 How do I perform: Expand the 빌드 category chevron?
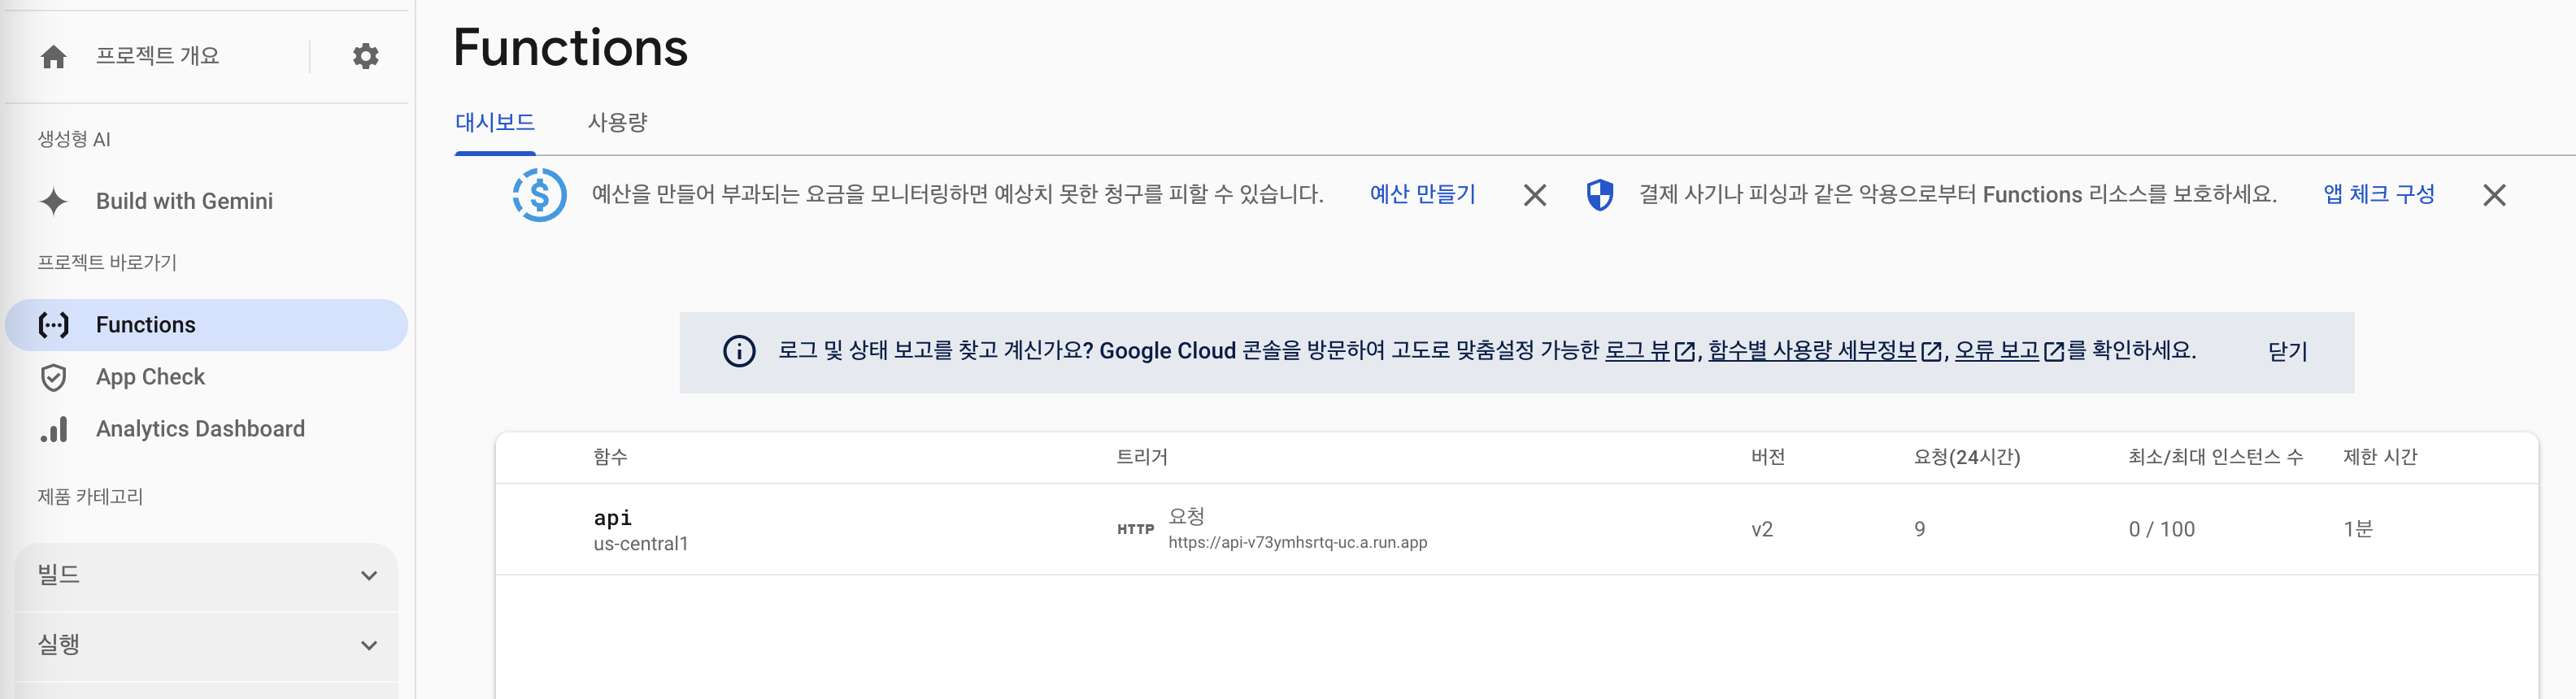pos(369,576)
